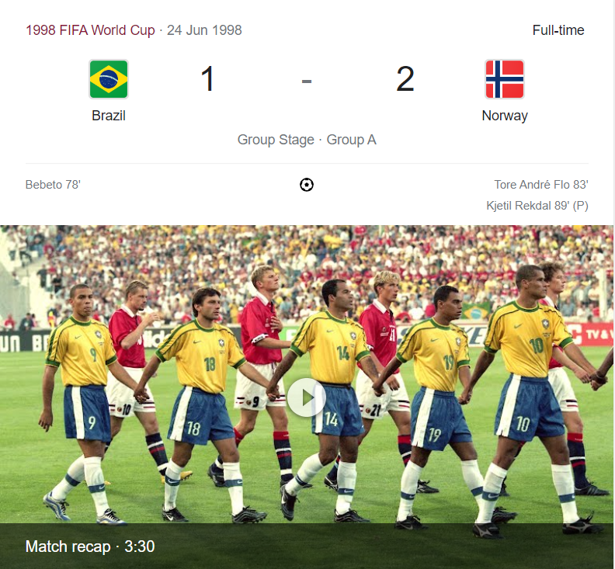Click the dash between the scores

click(306, 82)
